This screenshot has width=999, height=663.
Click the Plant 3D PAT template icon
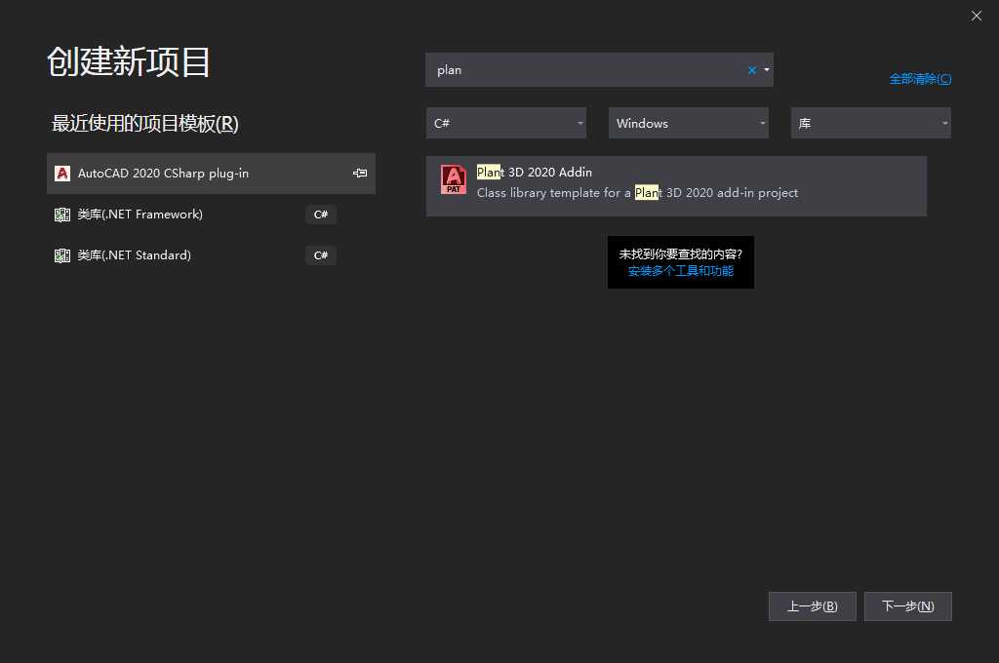[454, 179]
